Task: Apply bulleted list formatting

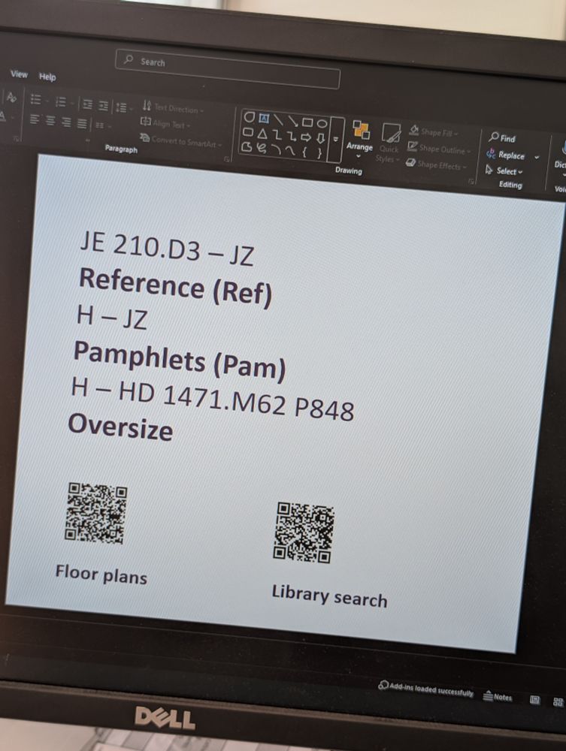Action: [x=36, y=100]
